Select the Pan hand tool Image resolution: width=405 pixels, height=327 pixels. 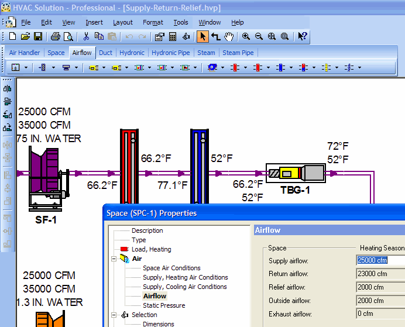229,36
